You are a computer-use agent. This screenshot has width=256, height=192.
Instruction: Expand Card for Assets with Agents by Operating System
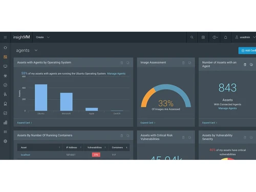coord(25,123)
